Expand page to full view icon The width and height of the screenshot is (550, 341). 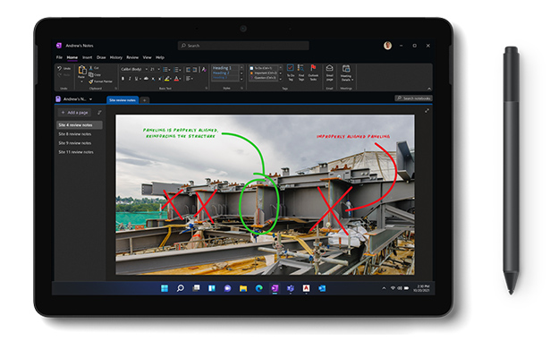point(427,111)
